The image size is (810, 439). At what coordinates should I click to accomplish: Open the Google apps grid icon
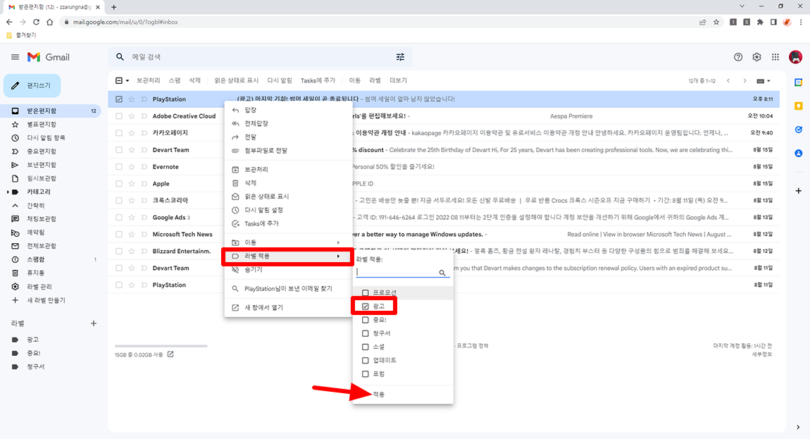775,57
